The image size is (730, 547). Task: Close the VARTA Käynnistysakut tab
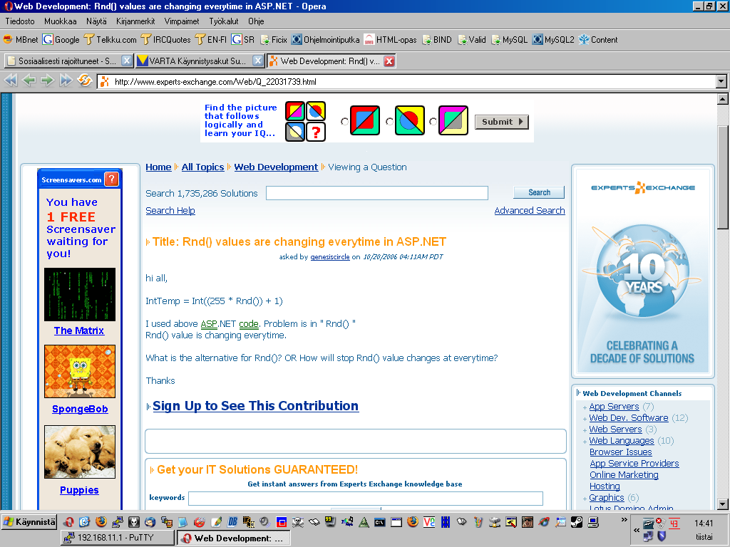257,61
